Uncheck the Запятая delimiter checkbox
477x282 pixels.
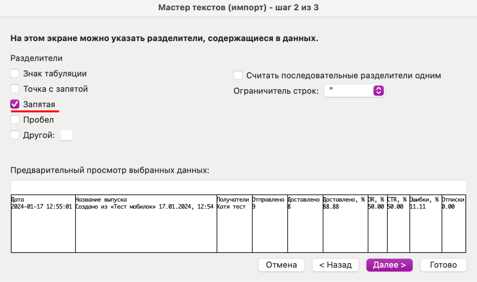pos(15,104)
